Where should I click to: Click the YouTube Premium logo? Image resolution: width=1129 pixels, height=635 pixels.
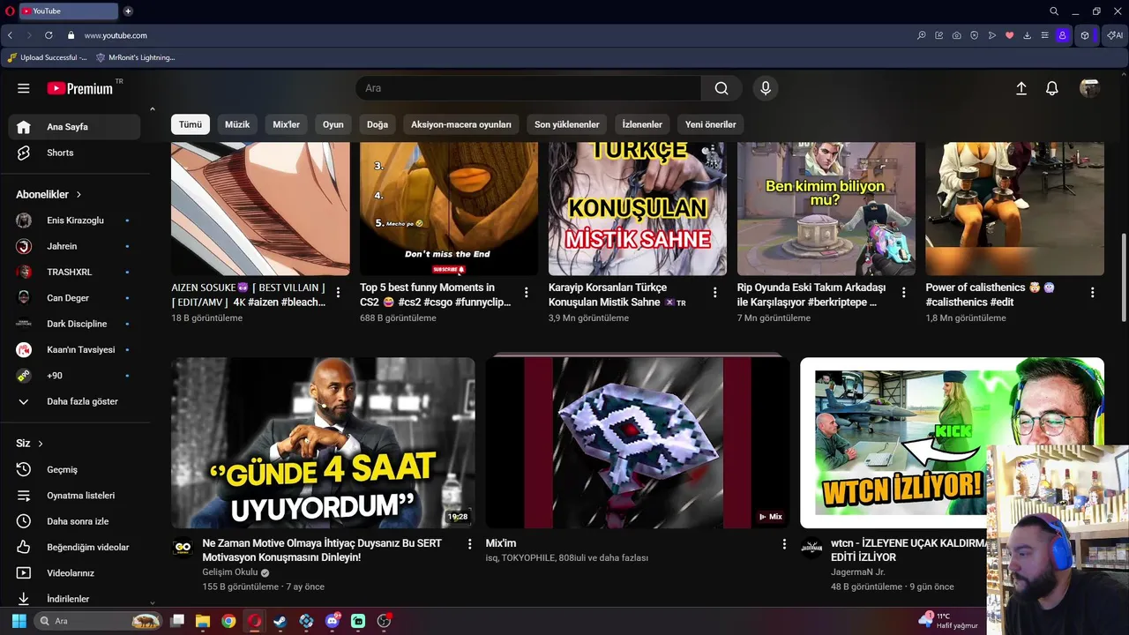tap(80, 88)
